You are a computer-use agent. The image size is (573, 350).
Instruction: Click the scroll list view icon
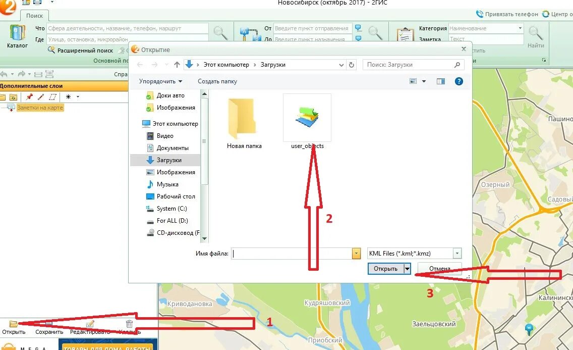49,74
